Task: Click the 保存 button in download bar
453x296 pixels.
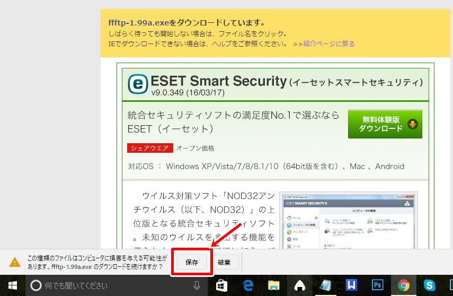Action: 192,262
